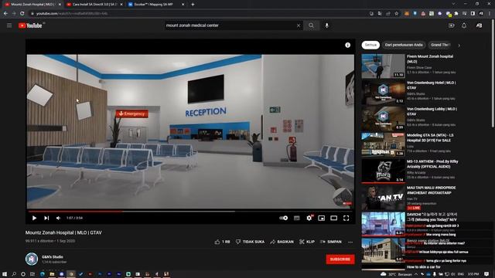495x278 pixels.
Task: Open File Explorer from the taskbar
Action: click(52, 274)
